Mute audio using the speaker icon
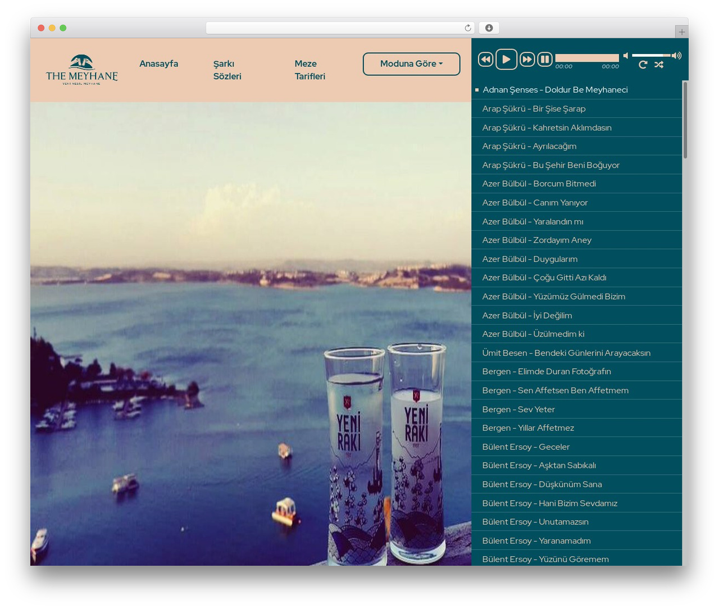The image size is (719, 609). point(626,56)
